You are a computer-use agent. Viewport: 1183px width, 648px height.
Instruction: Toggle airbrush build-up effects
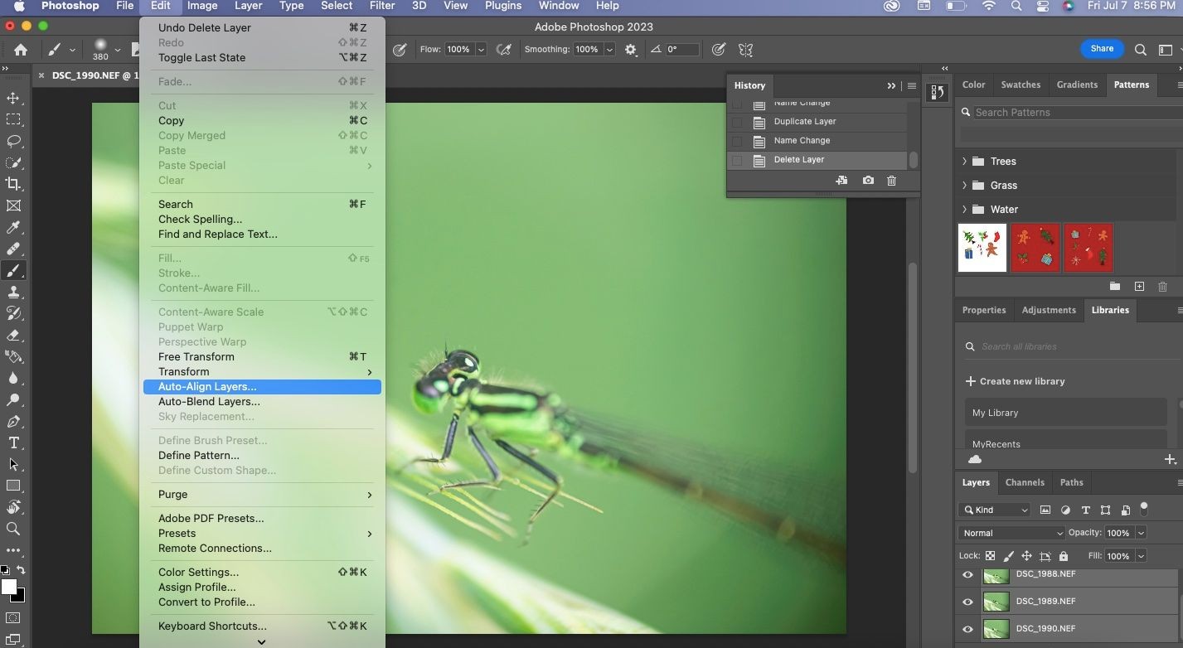point(503,50)
